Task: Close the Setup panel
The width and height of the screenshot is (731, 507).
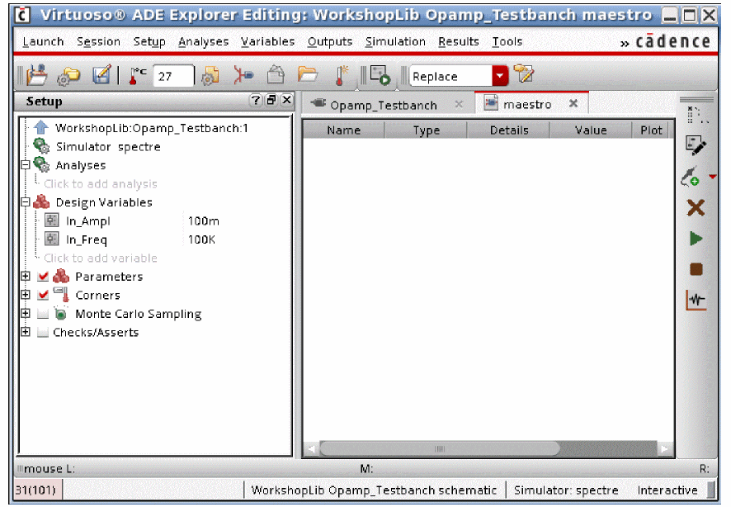Action: coord(287,100)
